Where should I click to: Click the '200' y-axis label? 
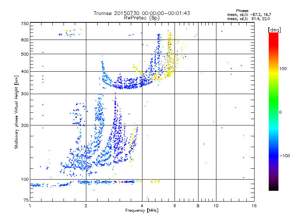(x=25, y=125)
